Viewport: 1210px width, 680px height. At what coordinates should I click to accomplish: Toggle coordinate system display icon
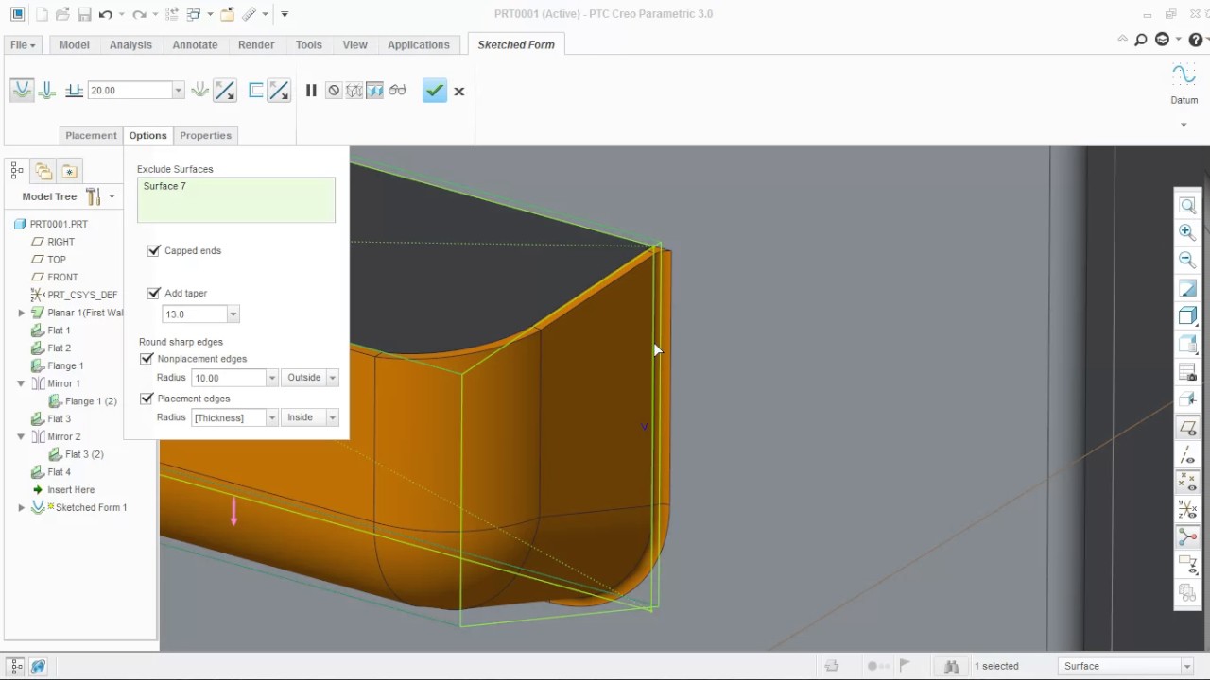click(x=1187, y=510)
